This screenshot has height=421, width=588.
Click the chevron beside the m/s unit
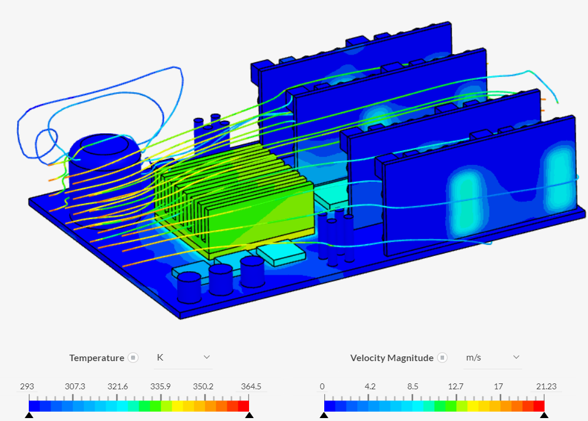pos(516,357)
